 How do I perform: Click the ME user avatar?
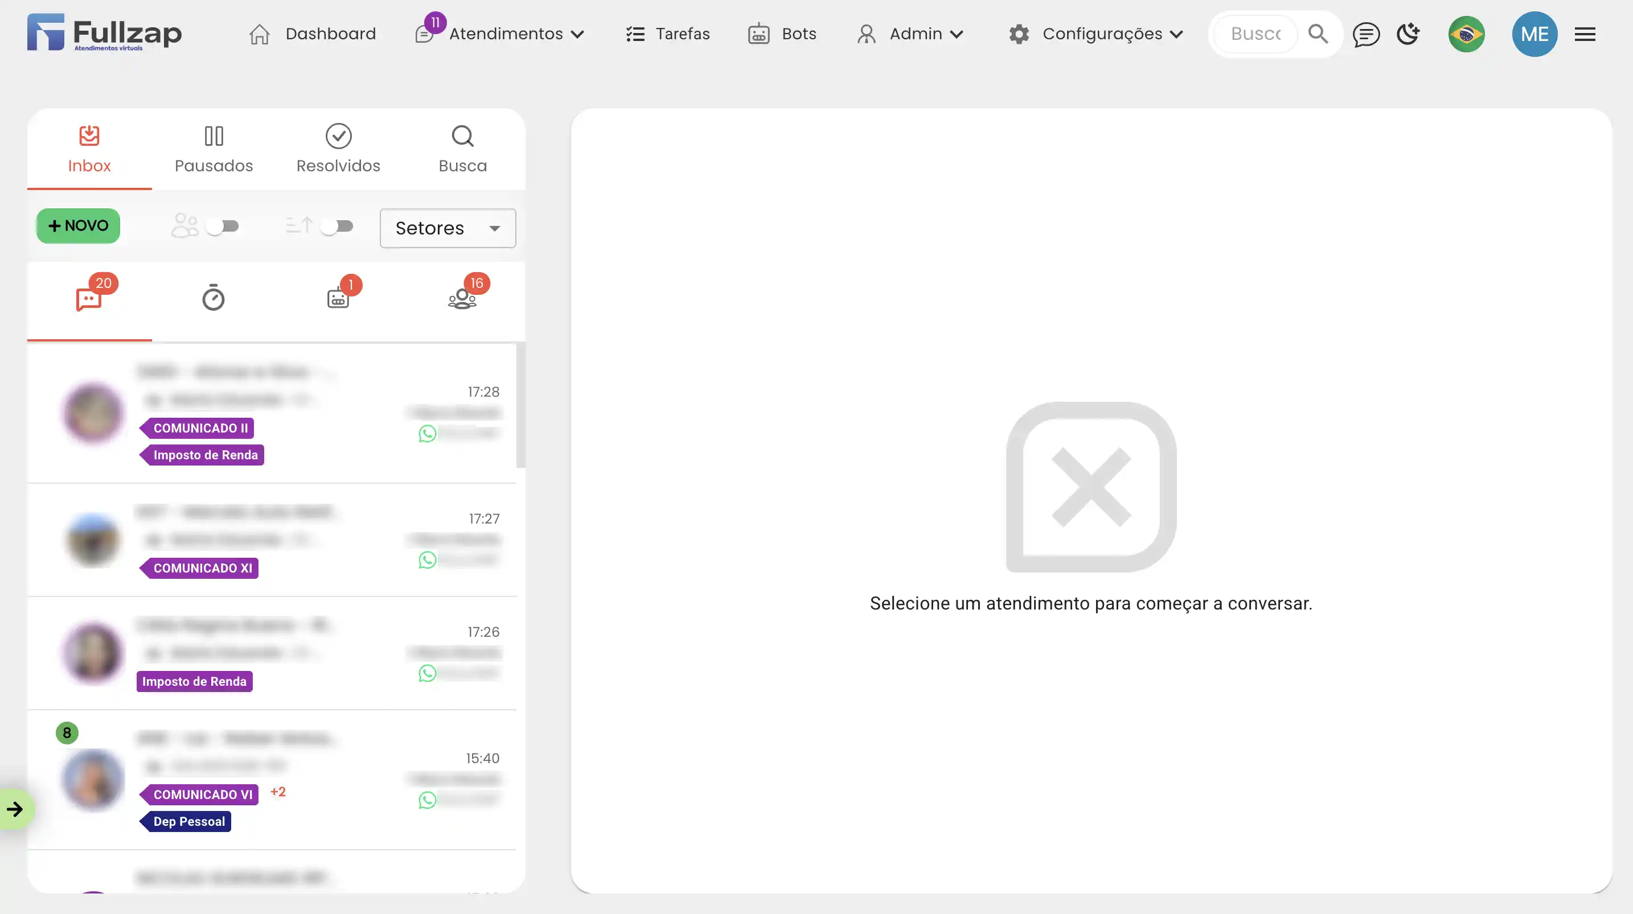coord(1534,34)
